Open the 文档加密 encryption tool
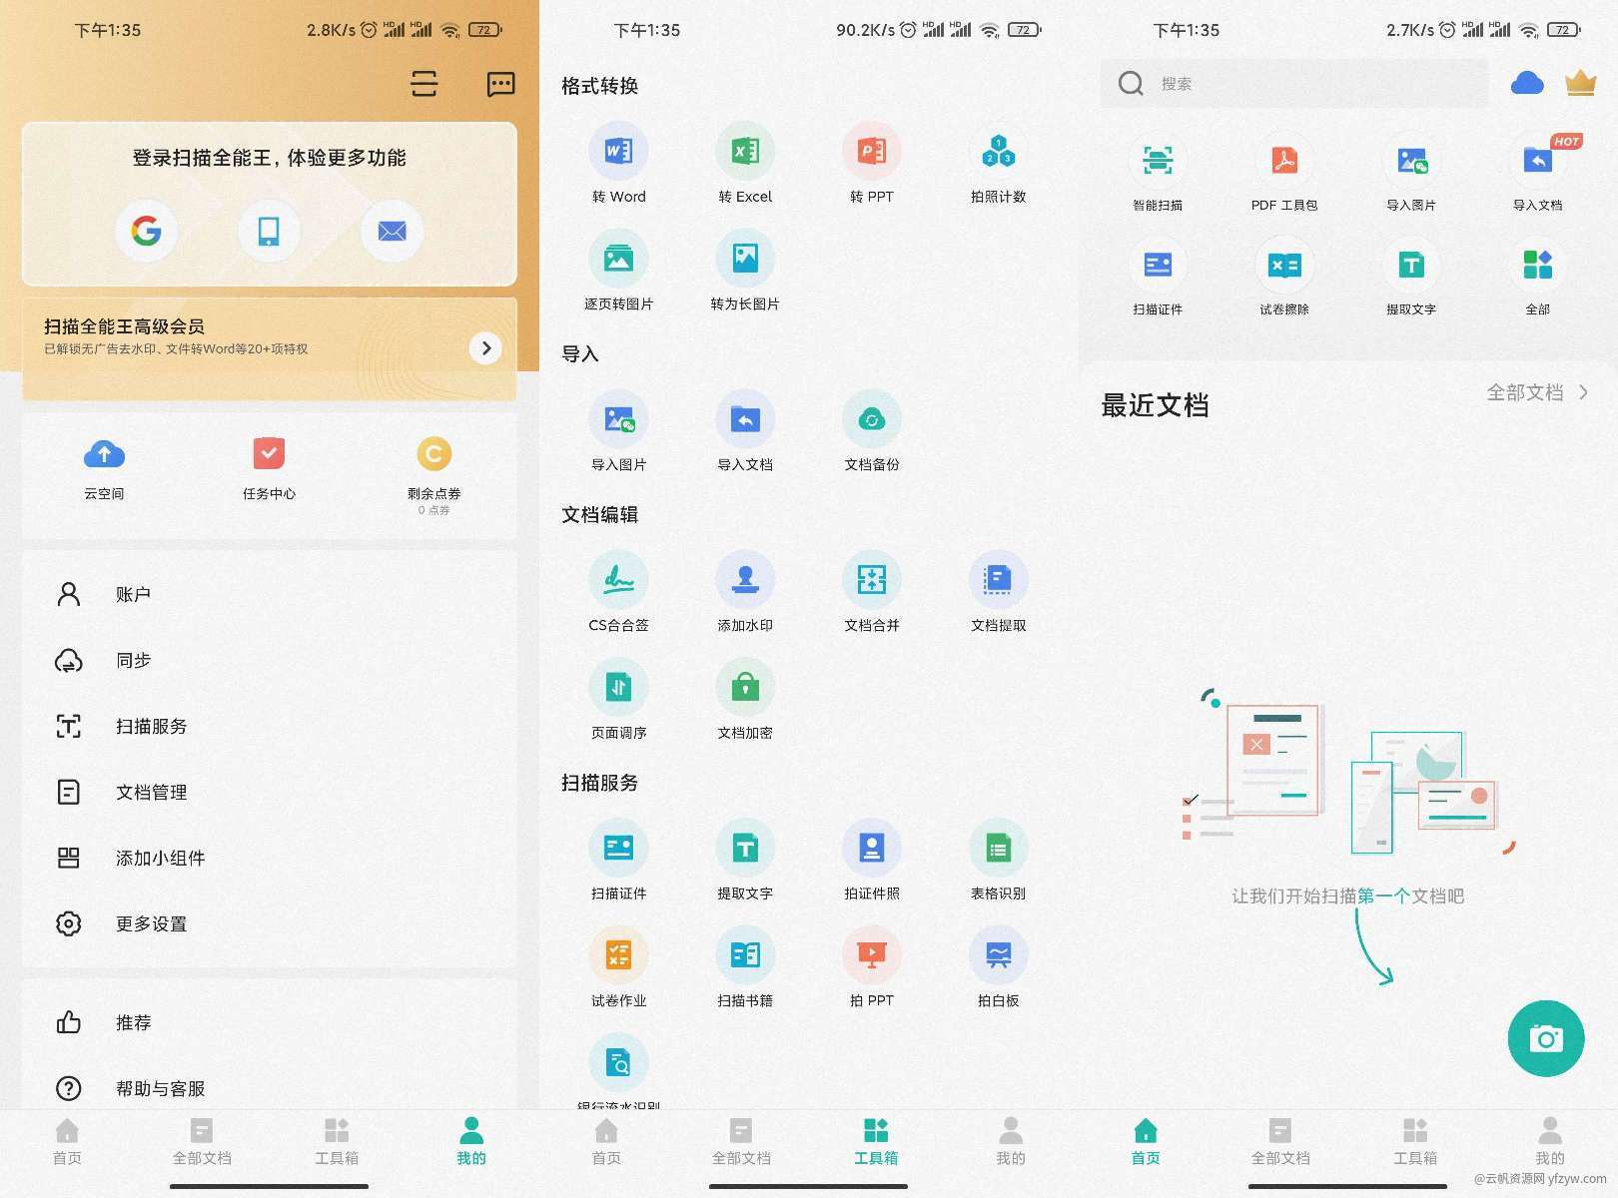 745,699
